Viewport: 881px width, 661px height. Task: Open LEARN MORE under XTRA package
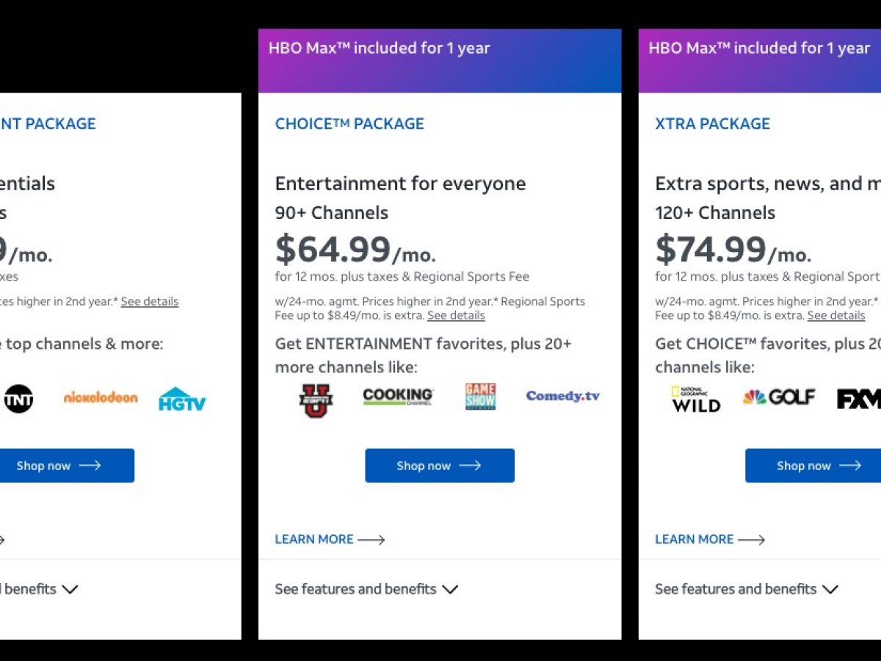710,539
